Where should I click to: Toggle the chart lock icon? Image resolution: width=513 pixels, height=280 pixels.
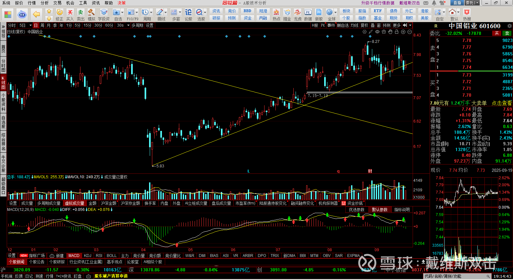point(397,32)
